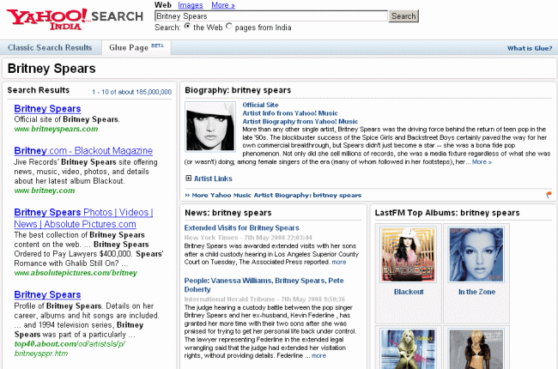The image size is (558, 369).
Task: Click the In the Zone album cover
Action: [476, 255]
